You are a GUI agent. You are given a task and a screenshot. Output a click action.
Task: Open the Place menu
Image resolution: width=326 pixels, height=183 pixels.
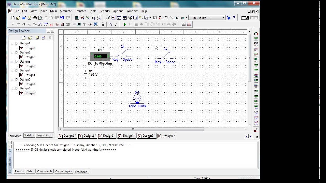[43, 11]
